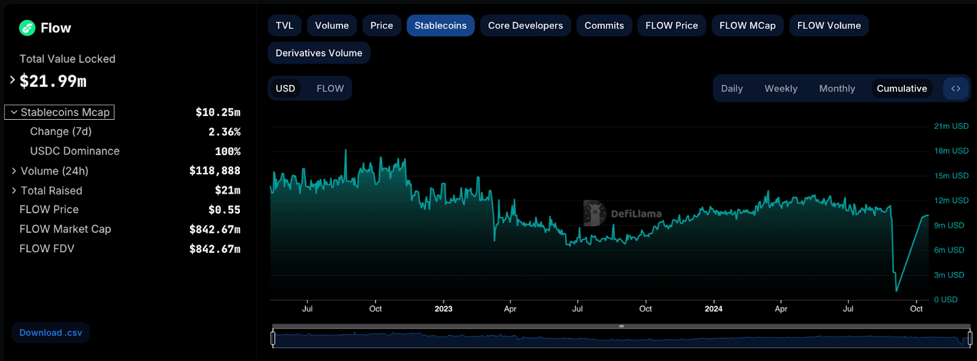Viewport: 977px width, 361px height.
Task: Expand the Total Raised row
Action: coord(14,191)
